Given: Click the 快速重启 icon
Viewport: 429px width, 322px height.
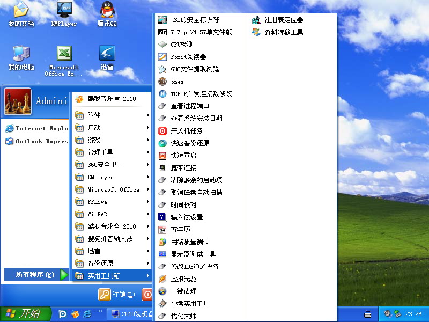Looking at the screenshot, I should pyautogui.click(x=162, y=156).
